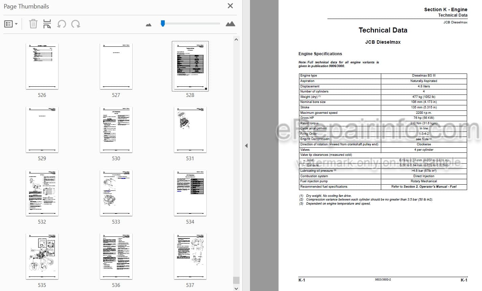Select page 530 thumbnail
The height and width of the screenshot is (291, 482).
point(116,129)
